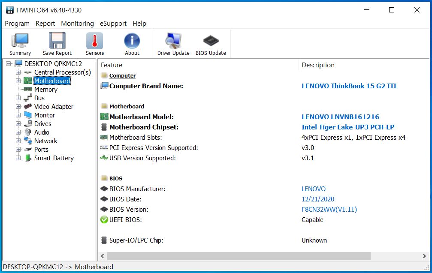Click the BIOS section heading
432x273 pixels.
coord(116,179)
